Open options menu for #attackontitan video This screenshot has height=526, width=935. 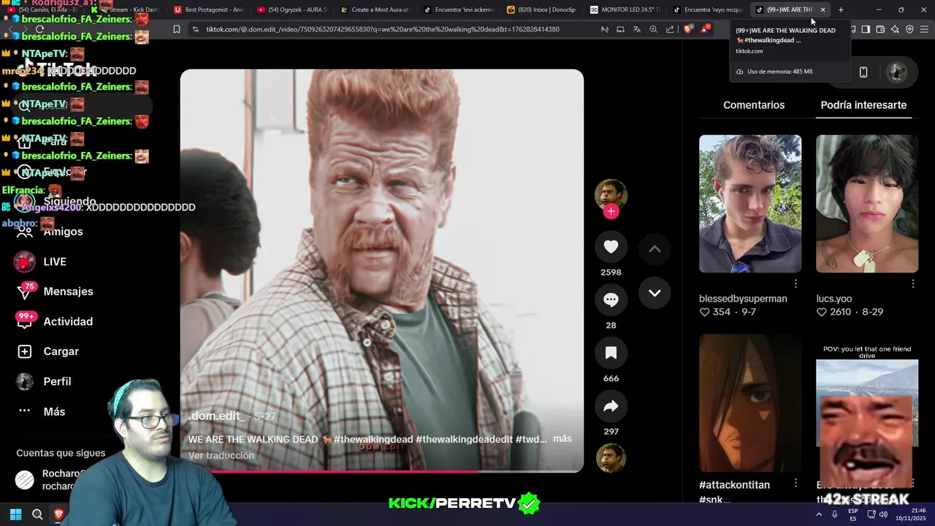tap(795, 483)
